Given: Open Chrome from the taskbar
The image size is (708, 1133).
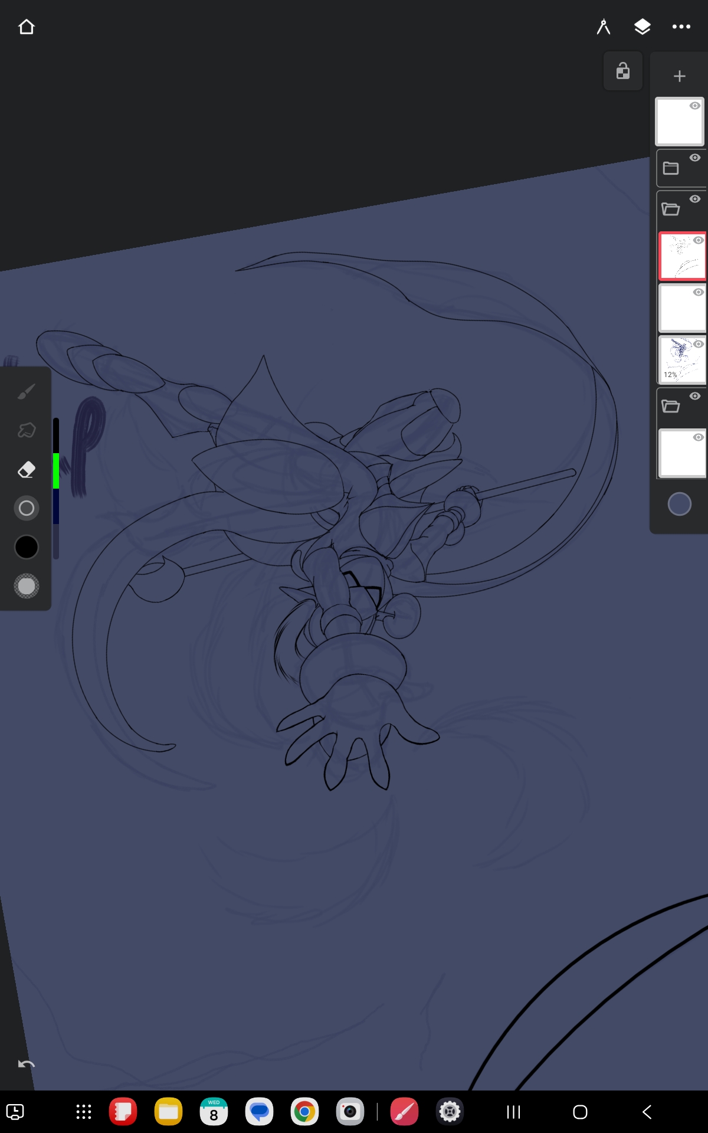Looking at the screenshot, I should (x=304, y=1112).
